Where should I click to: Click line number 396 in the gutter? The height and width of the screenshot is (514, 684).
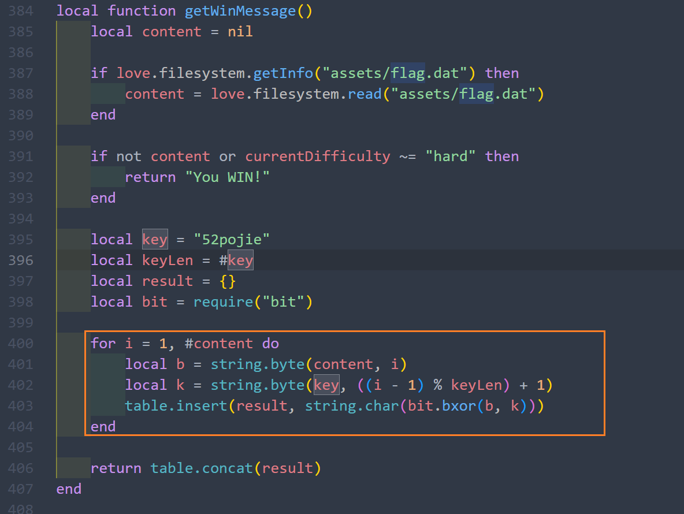[21, 260]
